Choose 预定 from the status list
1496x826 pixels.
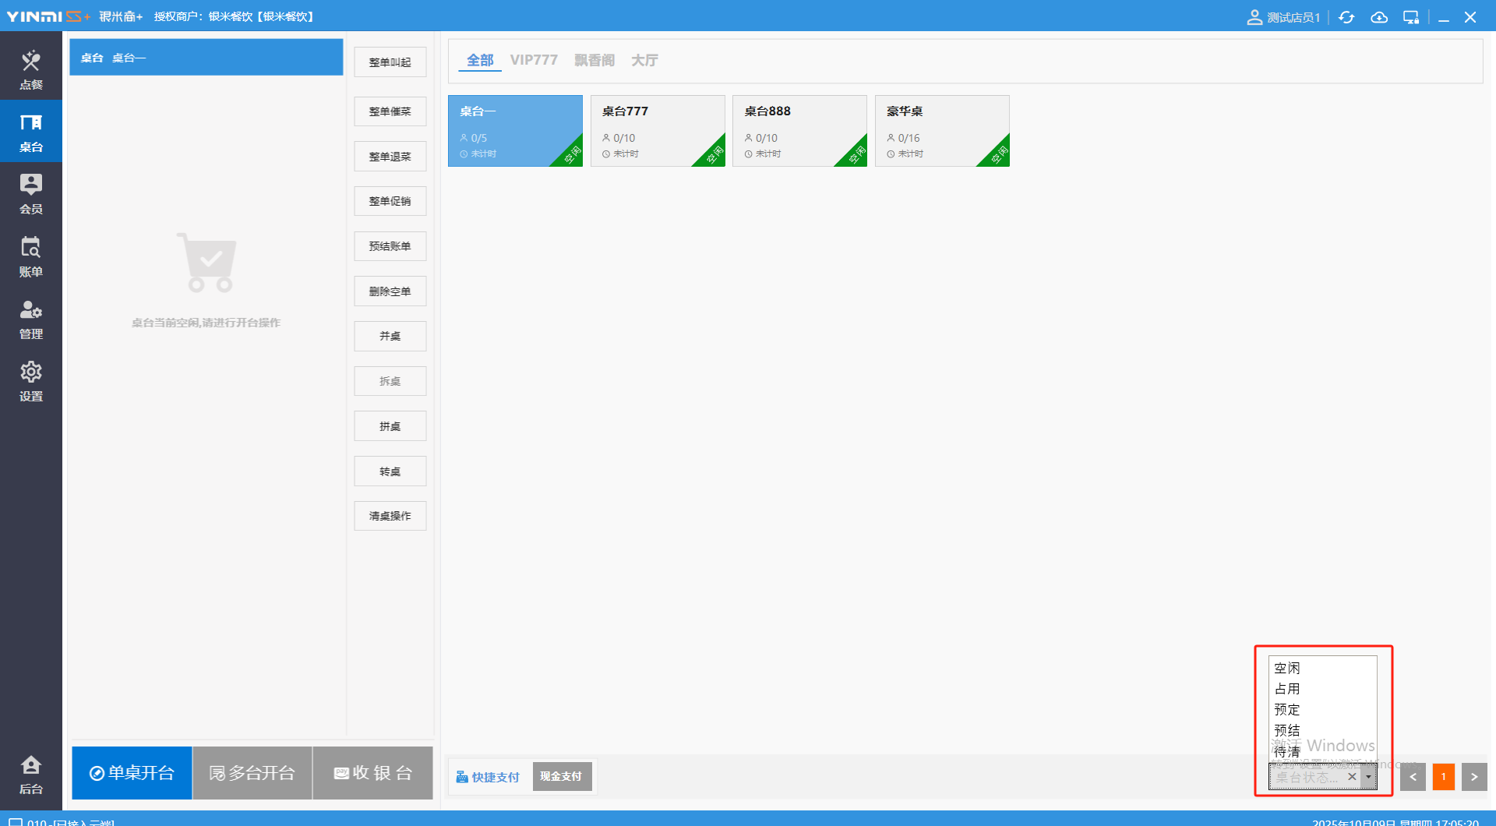(x=1287, y=710)
